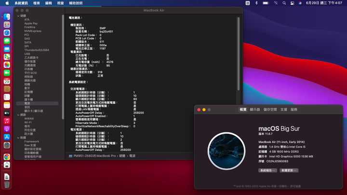
Task: Open System Preferences in the Dock
Action: 7,145
